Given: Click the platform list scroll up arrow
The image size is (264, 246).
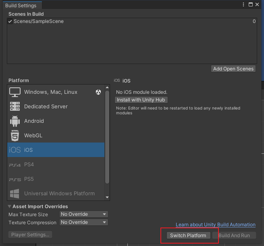Looking at the screenshot, I should [107, 87].
